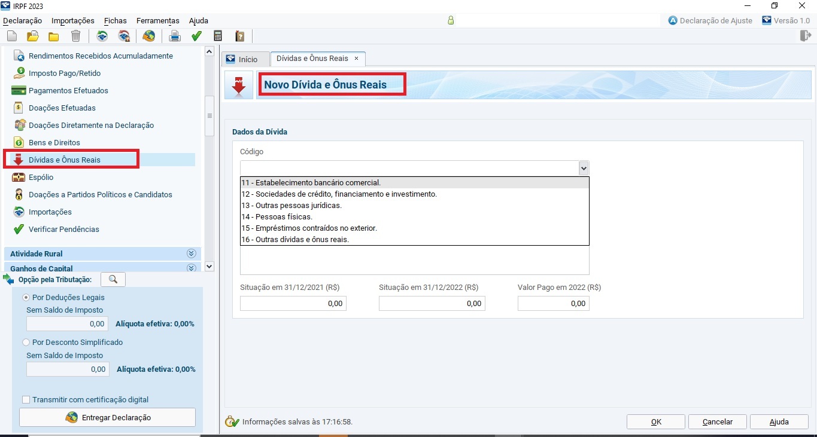The width and height of the screenshot is (817, 437).
Task: Choose 14 - Pessoas físicas from list
Action: click(x=277, y=217)
